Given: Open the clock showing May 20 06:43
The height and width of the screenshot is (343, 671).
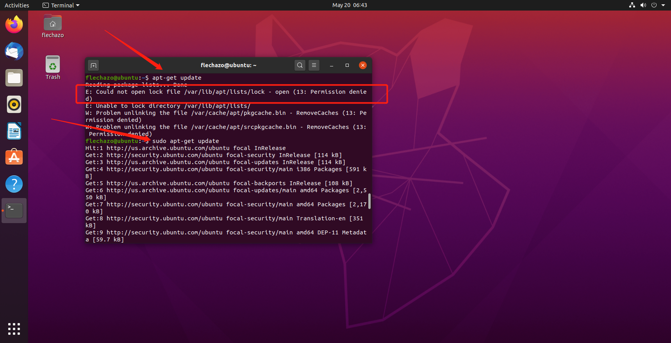Looking at the screenshot, I should click(x=350, y=5).
